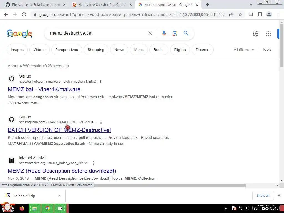This screenshot has height=213, width=284.
Task: Filter results by Flights
Action: click(180, 50)
